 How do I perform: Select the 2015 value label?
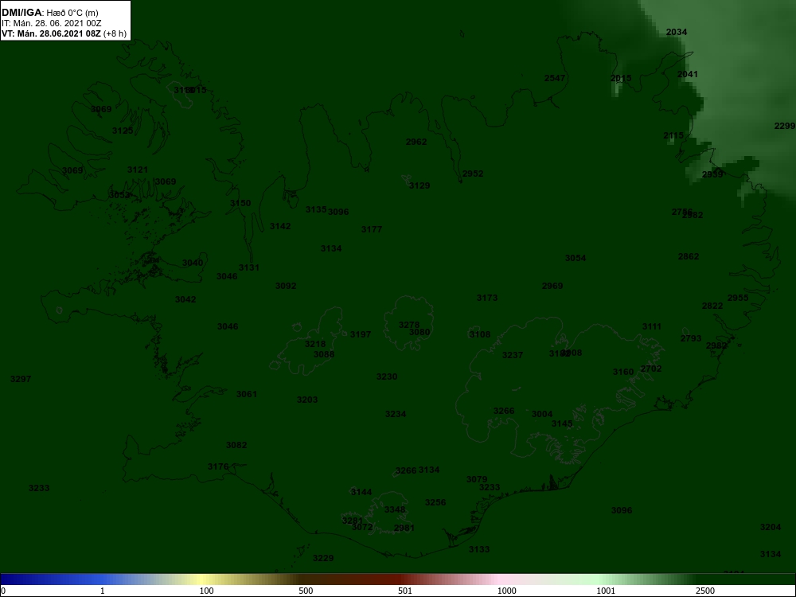pyautogui.click(x=621, y=78)
